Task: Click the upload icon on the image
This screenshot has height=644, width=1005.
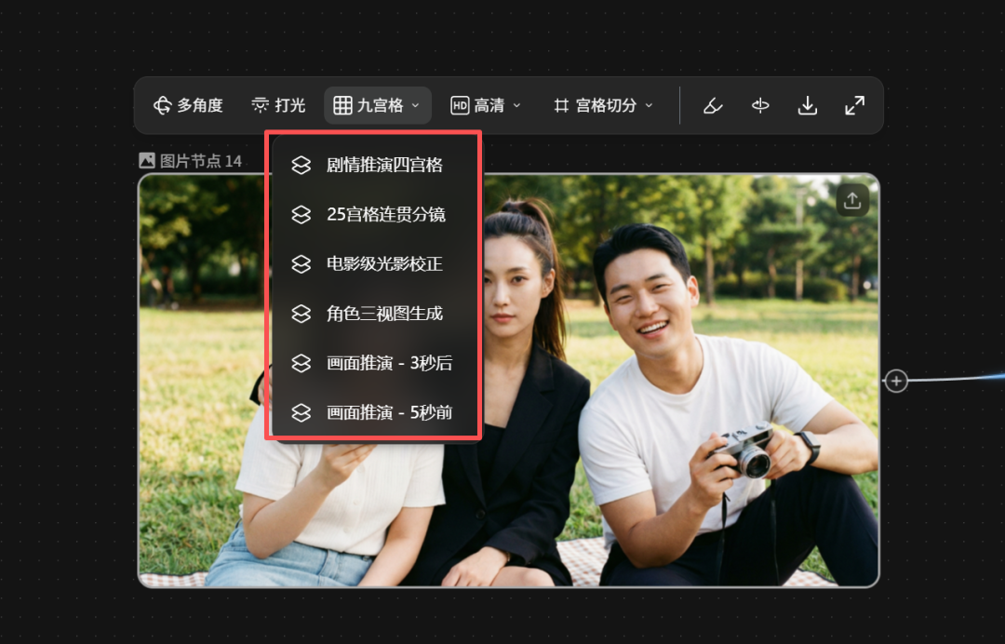Action: (x=852, y=200)
